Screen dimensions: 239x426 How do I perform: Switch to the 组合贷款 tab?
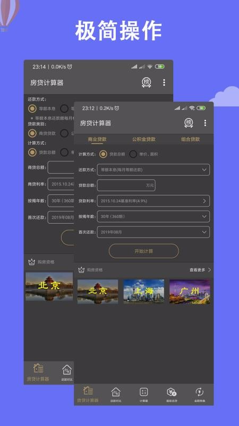[x=191, y=140]
